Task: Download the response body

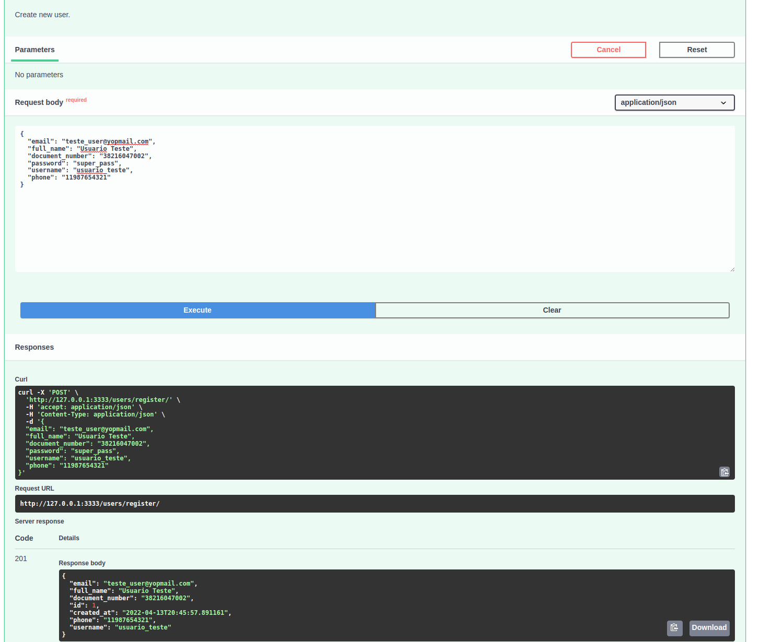Action: [709, 628]
